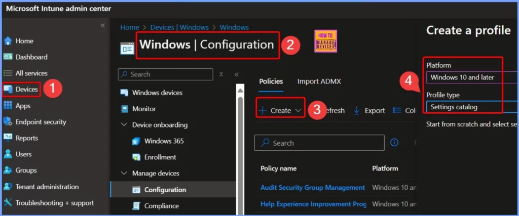The image size is (519, 216).
Task: Collapse the Windows submenu pane
Action: (x=236, y=74)
